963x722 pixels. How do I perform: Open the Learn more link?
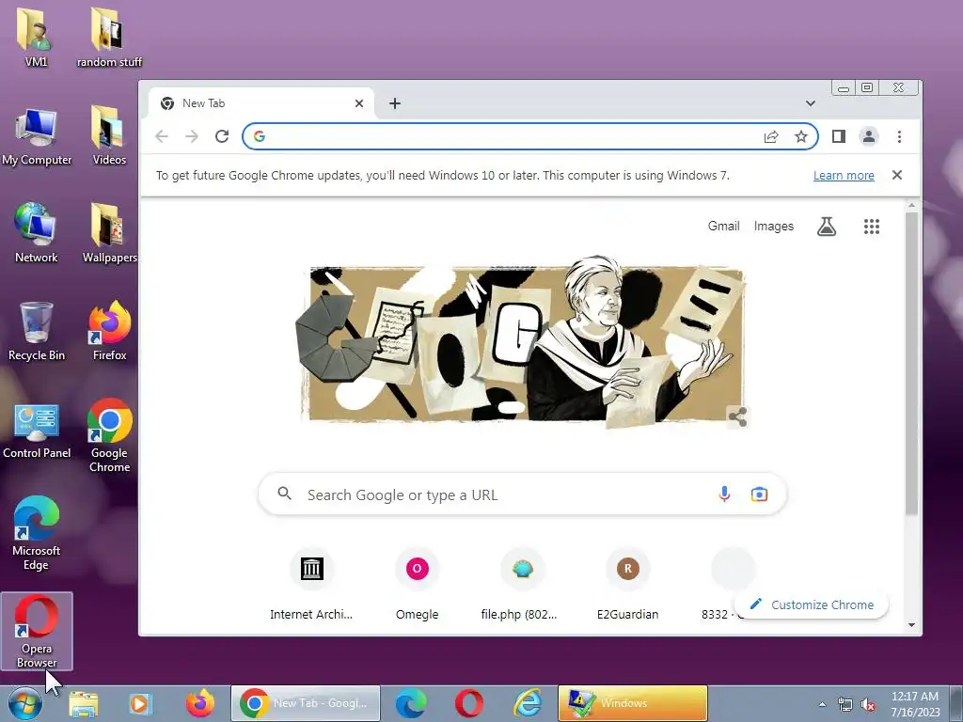[844, 175]
